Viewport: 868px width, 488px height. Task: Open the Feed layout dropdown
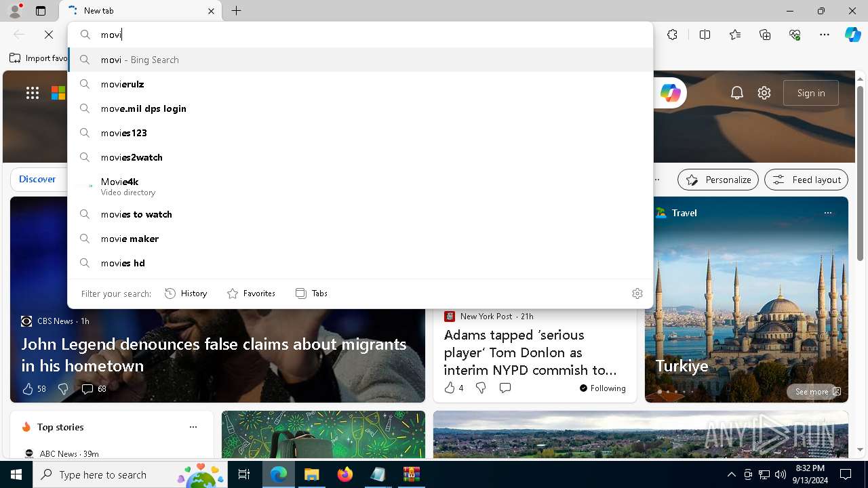(x=806, y=180)
